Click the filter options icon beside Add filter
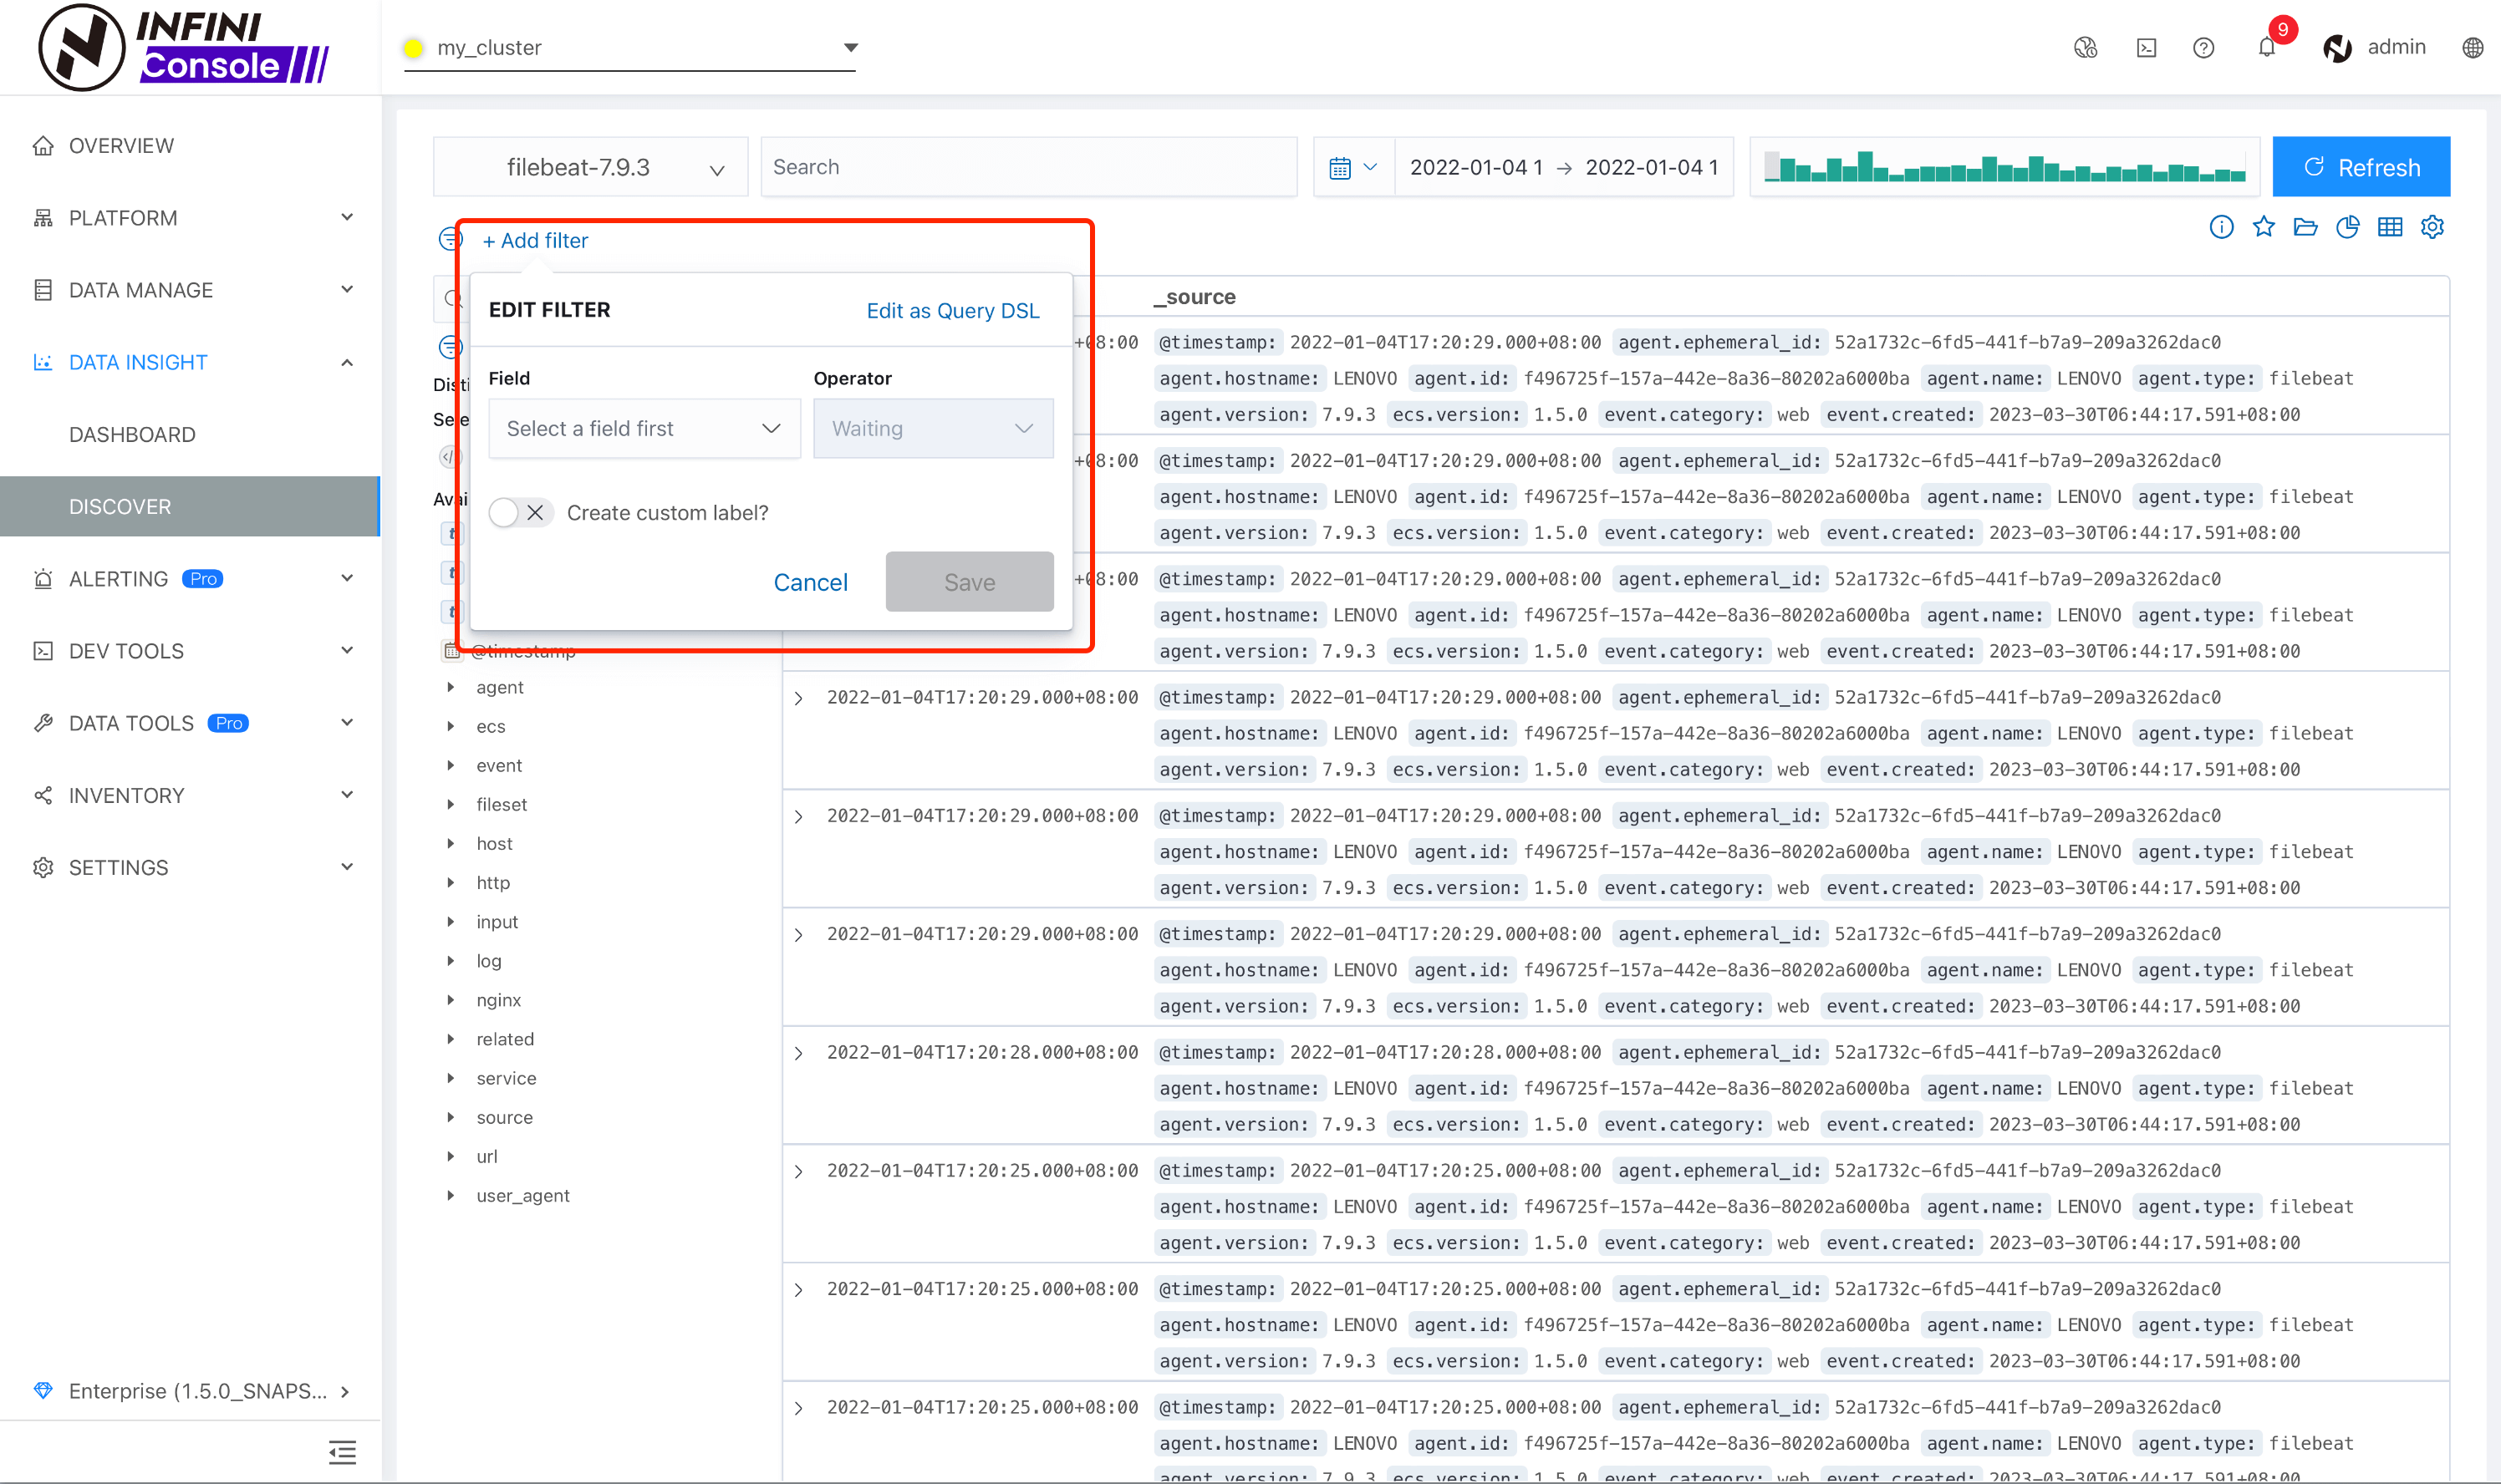Viewport: 2501px width, 1484px height. click(x=451, y=239)
